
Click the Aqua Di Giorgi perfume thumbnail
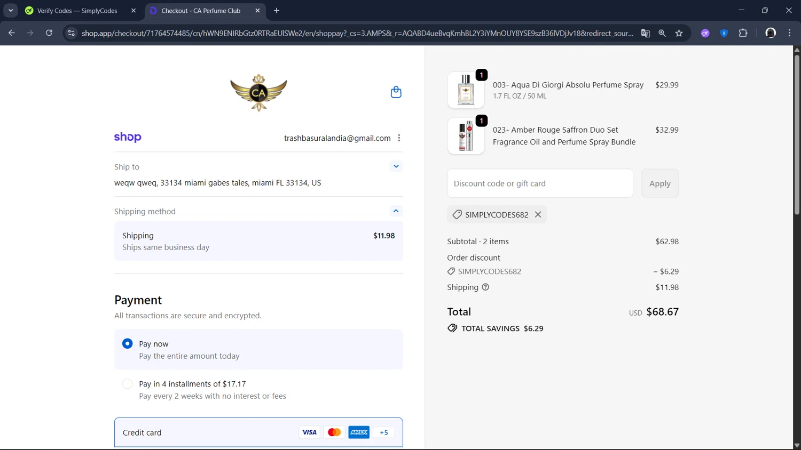(466, 90)
